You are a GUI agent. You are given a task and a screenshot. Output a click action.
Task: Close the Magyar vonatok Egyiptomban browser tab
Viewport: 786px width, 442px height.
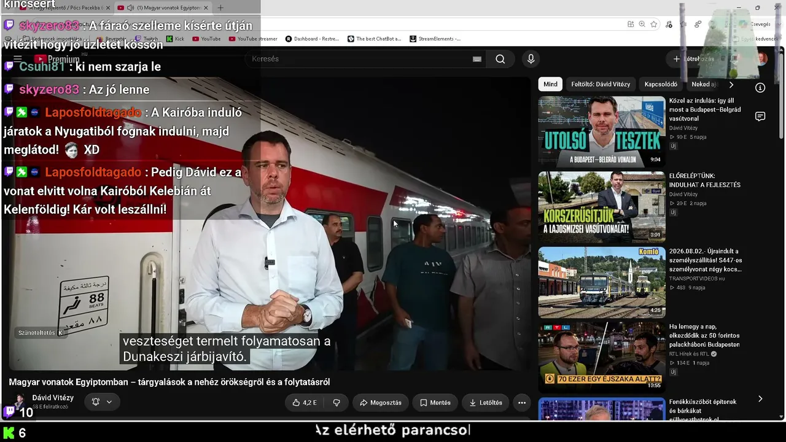[x=206, y=8]
